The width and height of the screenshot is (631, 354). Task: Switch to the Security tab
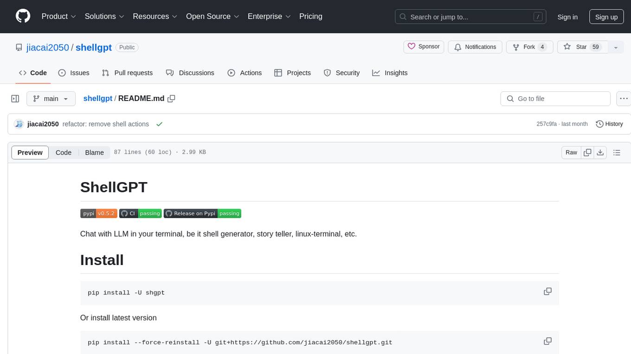pos(341,73)
